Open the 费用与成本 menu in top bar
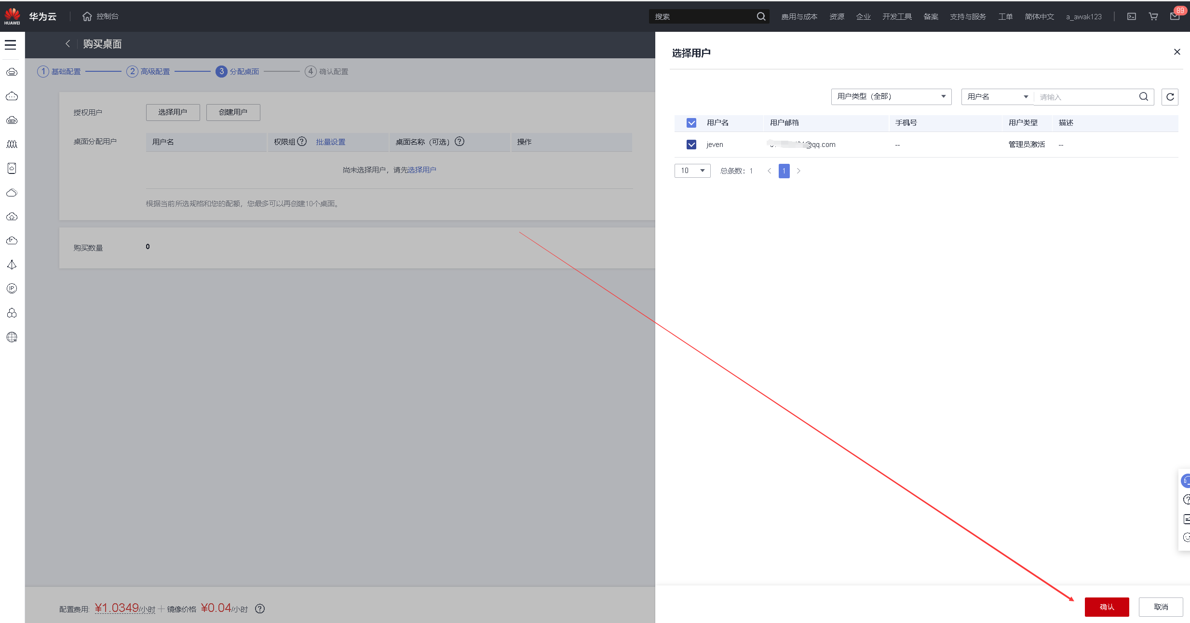 pyautogui.click(x=799, y=17)
